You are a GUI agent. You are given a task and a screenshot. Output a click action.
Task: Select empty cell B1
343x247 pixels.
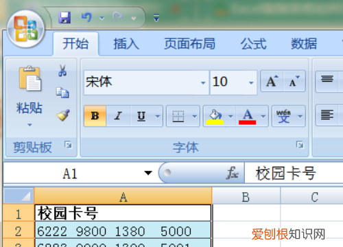[246, 213]
